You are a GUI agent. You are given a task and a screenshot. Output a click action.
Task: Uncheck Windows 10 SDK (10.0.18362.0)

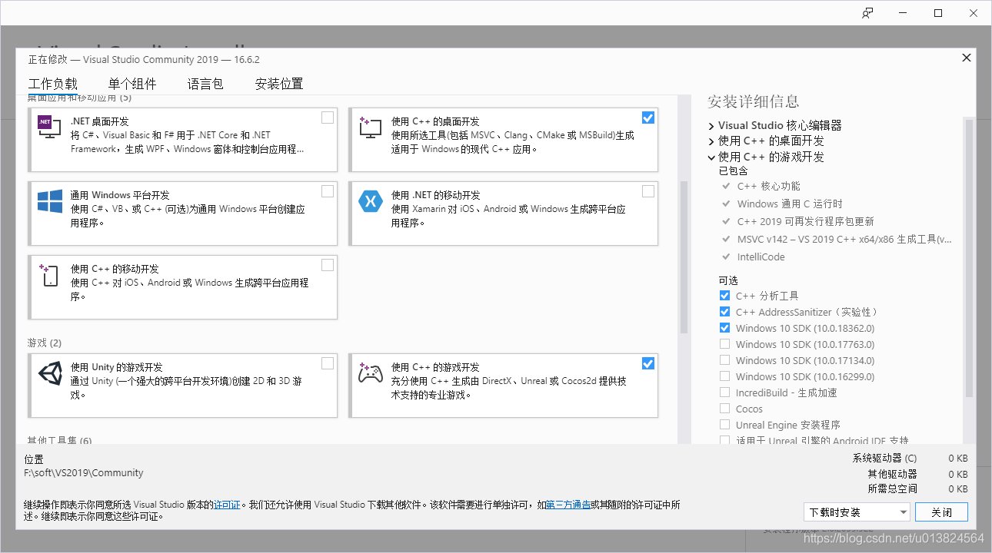coord(724,328)
